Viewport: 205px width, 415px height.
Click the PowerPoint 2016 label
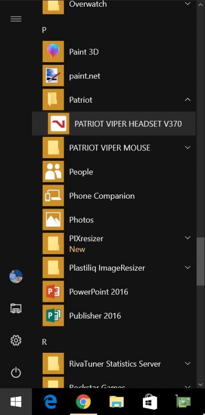[98, 292]
